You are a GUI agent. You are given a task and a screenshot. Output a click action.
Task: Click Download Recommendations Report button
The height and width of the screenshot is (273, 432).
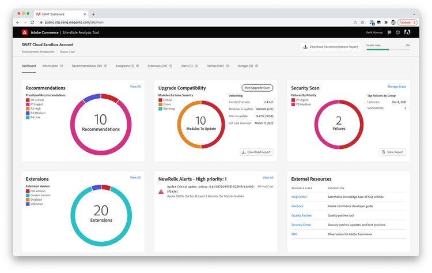(x=332, y=47)
